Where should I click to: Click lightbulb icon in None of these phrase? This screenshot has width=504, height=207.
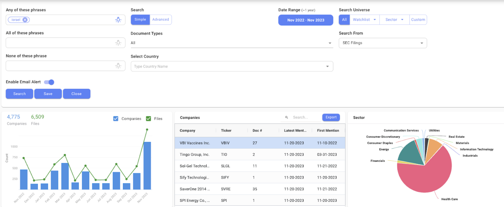(x=118, y=66)
